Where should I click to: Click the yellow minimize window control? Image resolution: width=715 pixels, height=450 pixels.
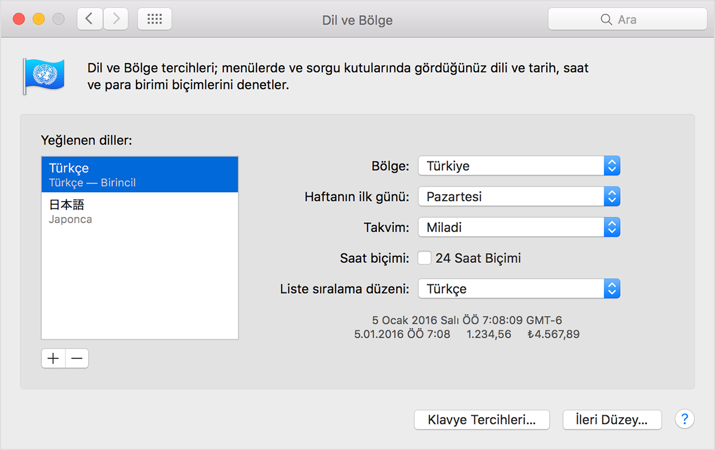38,18
